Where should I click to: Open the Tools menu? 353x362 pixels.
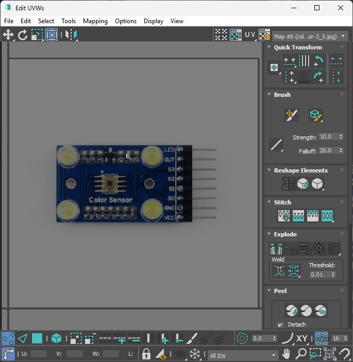[69, 21]
